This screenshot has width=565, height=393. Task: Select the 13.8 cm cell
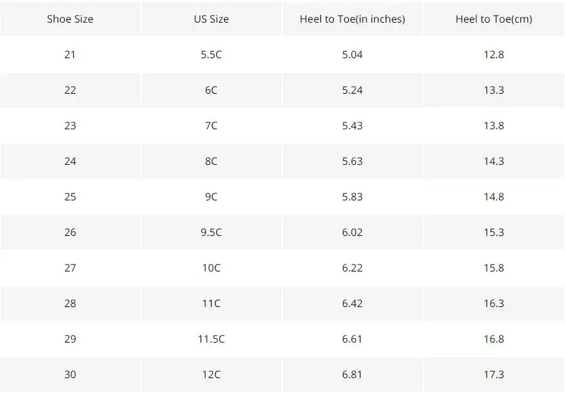point(494,125)
